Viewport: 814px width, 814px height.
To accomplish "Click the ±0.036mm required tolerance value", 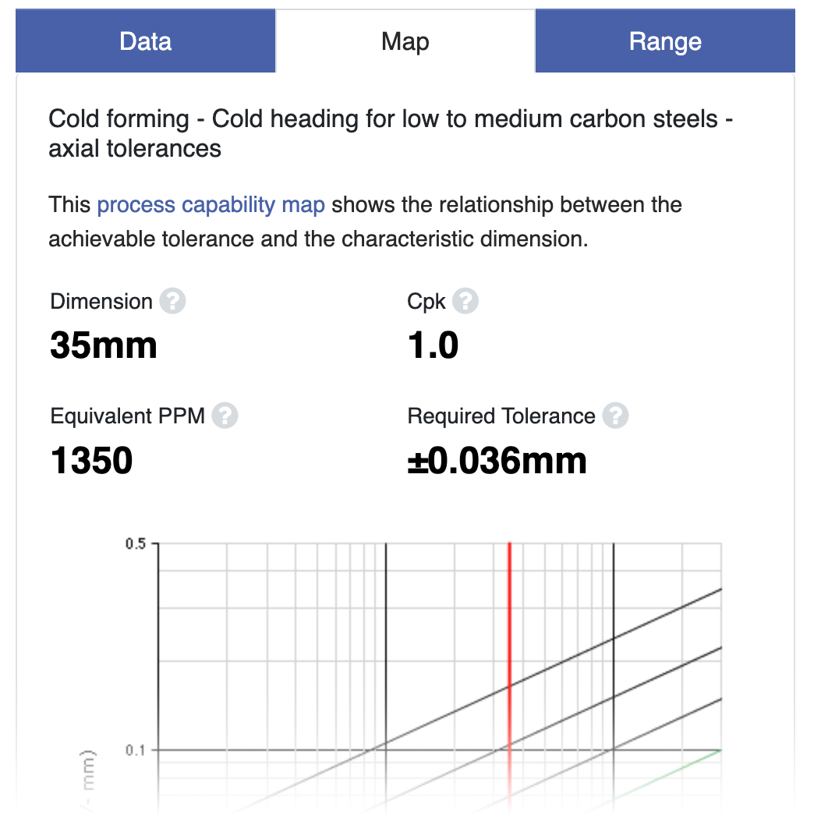I will [497, 461].
